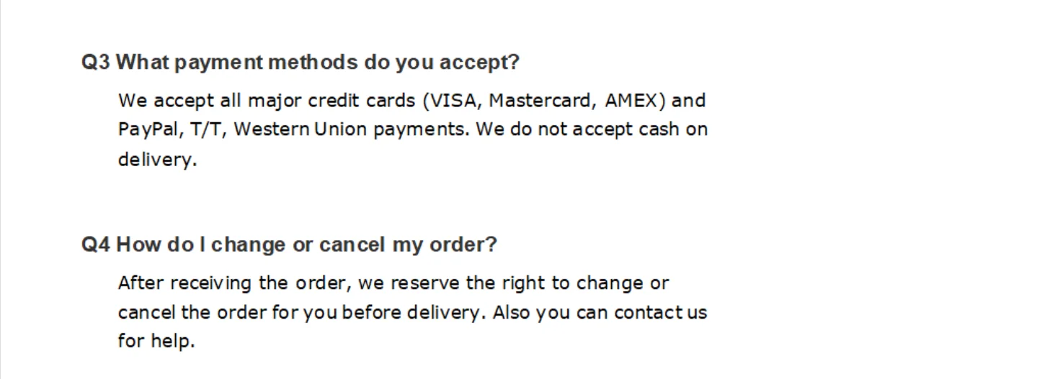Click the words 'After receiving'
This screenshot has width=1037, height=379.
coord(184,283)
